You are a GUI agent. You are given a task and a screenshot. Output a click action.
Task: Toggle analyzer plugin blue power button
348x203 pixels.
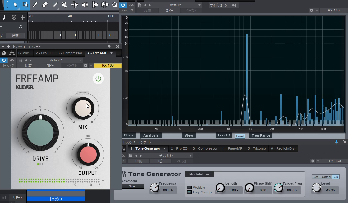pos(123,5)
